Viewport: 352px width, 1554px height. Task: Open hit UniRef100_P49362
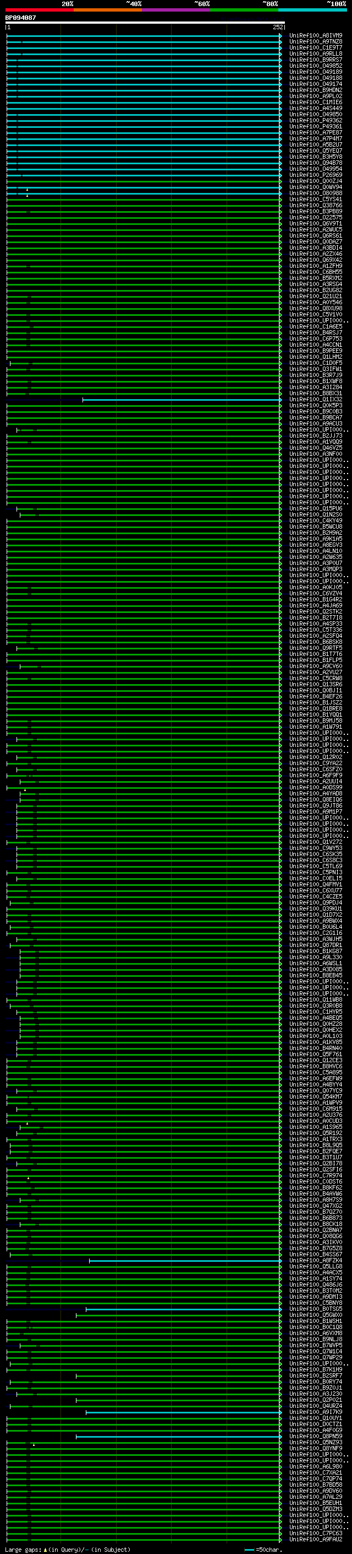coord(315,121)
